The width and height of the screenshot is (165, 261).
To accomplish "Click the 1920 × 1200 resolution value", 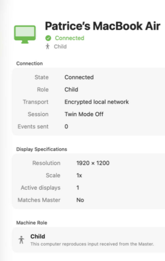I will click(93, 163).
